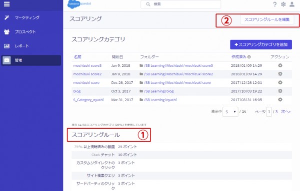Open the settings gear in the header
Image resolution: width=300 pixels, height=191 pixels.
click(x=283, y=4)
